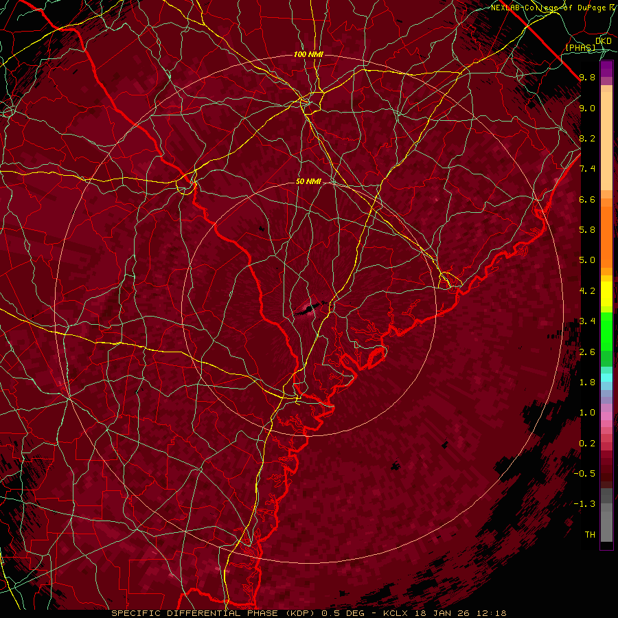Click the 50 NMI range ring label
The width and height of the screenshot is (618, 618).
(x=308, y=181)
